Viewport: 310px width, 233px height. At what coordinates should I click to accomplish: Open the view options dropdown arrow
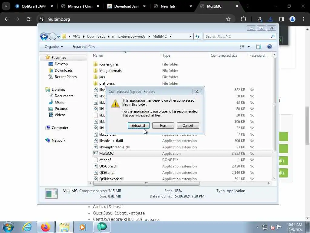[249, 47]
